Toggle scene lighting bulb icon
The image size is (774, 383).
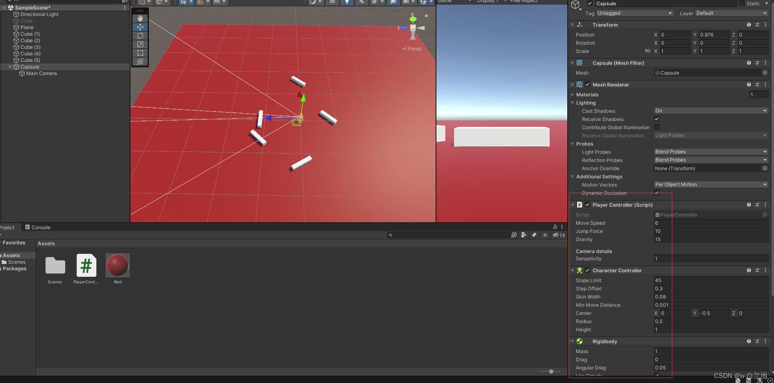pos(347,2)
